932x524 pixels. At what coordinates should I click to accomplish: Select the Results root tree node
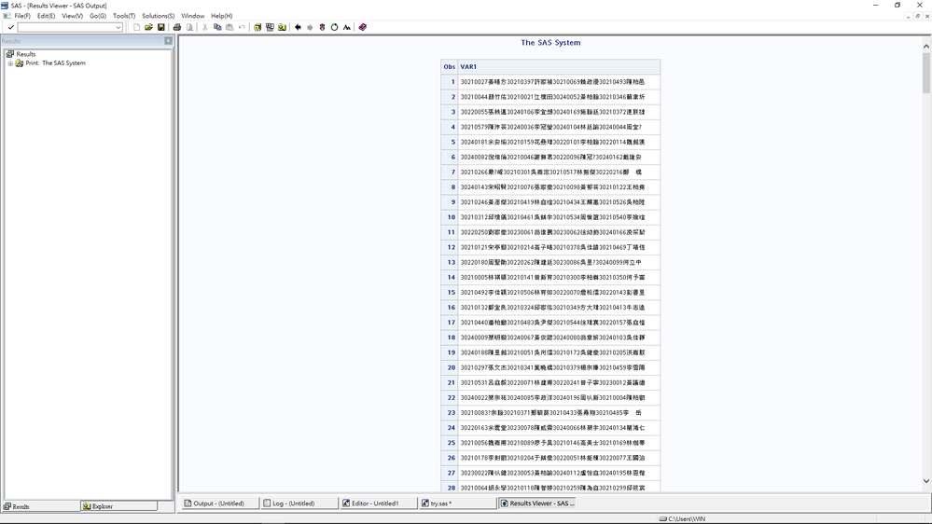[25, 54]
